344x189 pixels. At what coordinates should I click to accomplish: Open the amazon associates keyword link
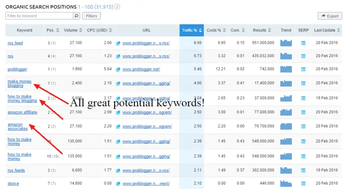coord(18,127)
